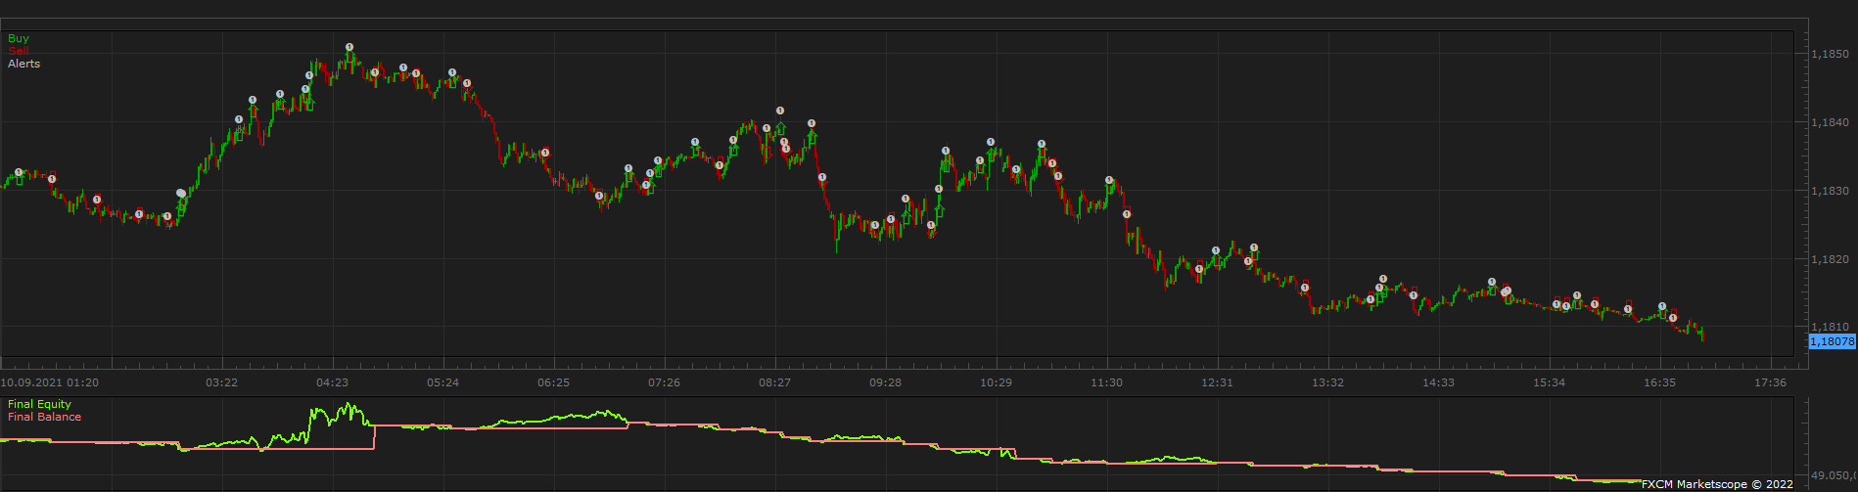The width and height of the screenshot is (1858, 492).
Task: Click the 11:30 time axis label
Action: [1106, 382]
